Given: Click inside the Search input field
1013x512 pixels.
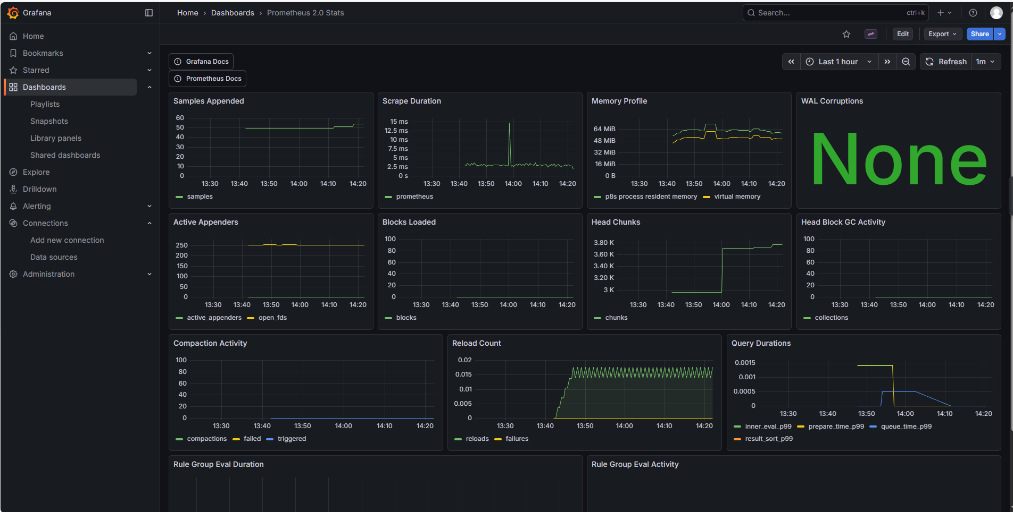Looking at the screenshot, I should pyautogui.click(x=830, y=12).
